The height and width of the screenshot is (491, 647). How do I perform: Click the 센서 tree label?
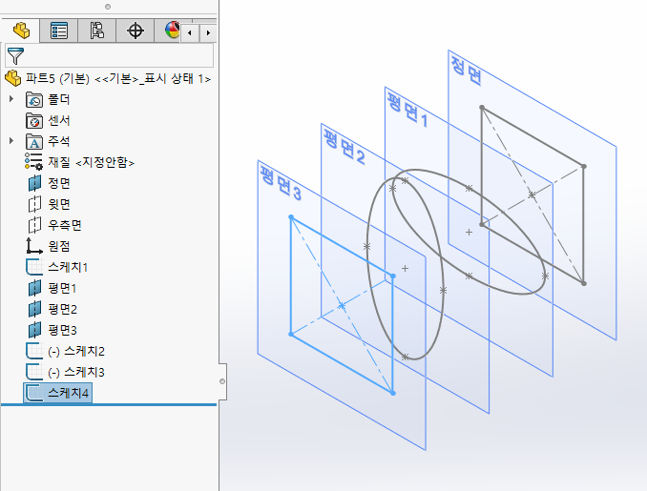pos(59,120)
